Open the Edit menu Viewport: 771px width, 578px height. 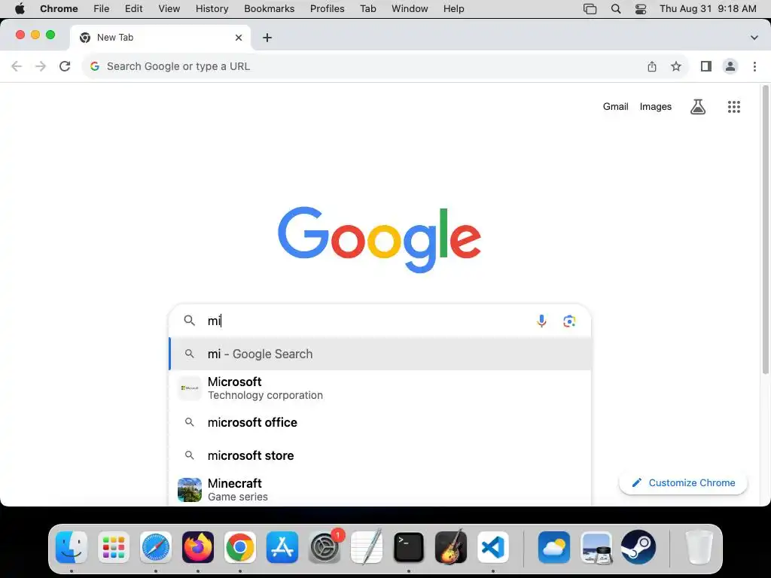(x=134, y=9)
